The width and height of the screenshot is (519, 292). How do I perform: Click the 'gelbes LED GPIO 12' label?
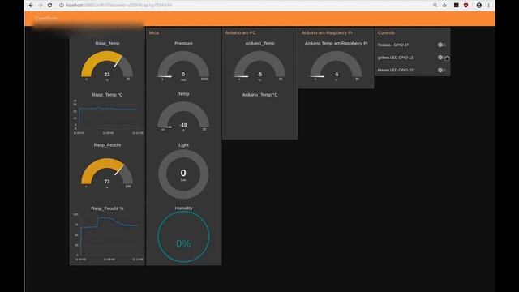coord(396,58)
